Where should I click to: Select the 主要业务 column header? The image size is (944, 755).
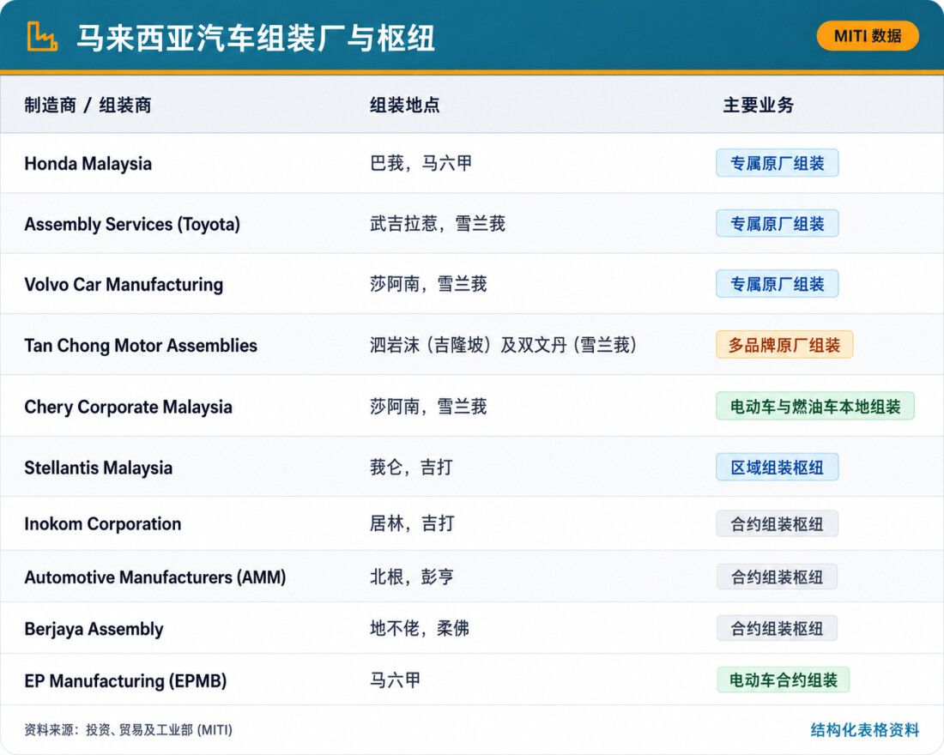[758, 105]
